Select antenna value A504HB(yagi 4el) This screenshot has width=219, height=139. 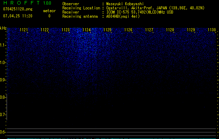pos(123,16)
